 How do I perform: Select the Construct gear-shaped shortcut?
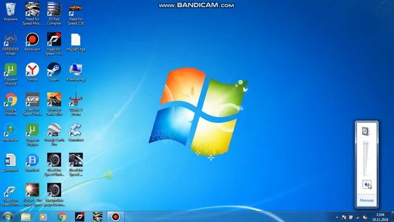pos(76,133)
